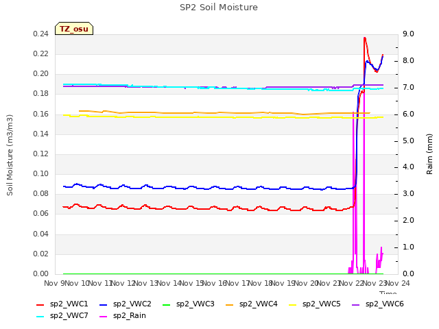Select the sp2_VWC3 legend label
The image size is (439, 329).
(x=195, y=304)
